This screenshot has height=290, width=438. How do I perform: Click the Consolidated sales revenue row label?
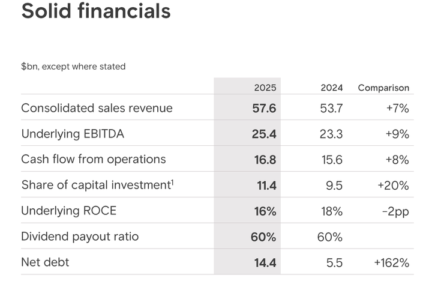point(97,108)
